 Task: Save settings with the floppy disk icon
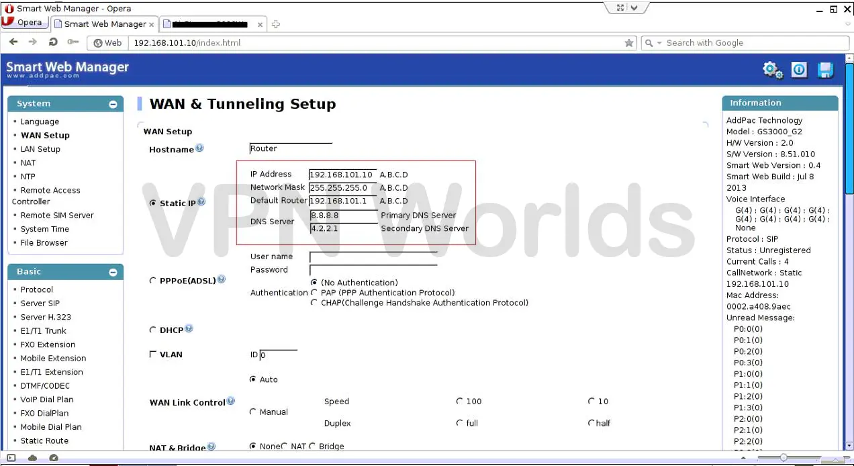(x=825, y=69)
